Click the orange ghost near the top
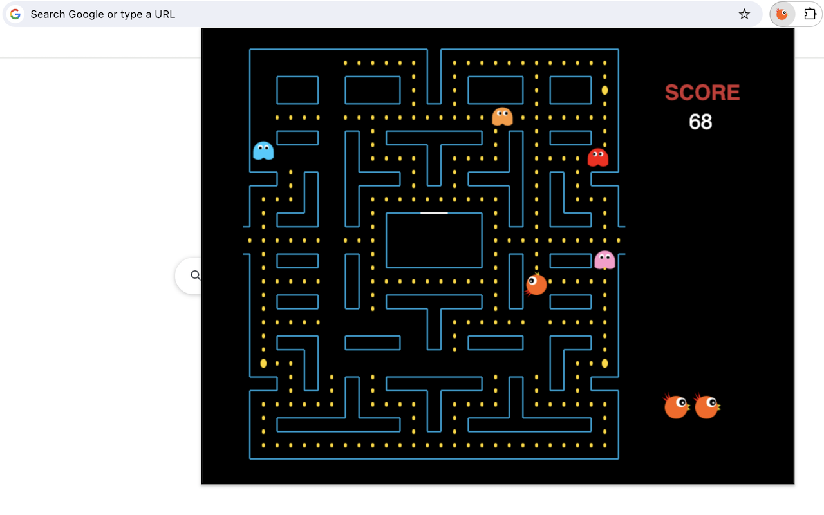Image resolution: width=824 pixels, height=515 pixels. pos(503,117)
